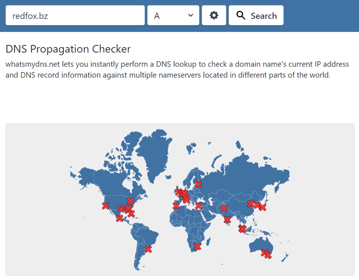Click the magnifying glass search icon
Image resolution: width=359 pixels, height=280 pixels.
pos(241,15)
